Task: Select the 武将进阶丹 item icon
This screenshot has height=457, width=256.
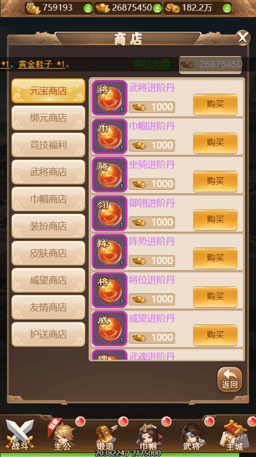Action: coord(109,98)
